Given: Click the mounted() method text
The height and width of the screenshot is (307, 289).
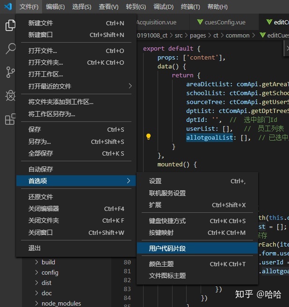Looking at the screenshot, I should click(x=173, y=164).
